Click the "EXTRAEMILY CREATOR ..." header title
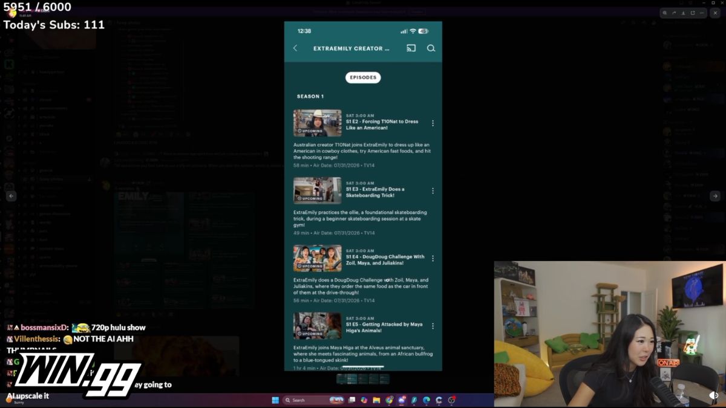The width and height of the screenshot is (726, 408). coord(352,48)
